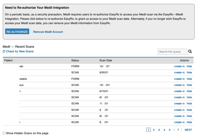Hide the 'stable' FORM row
Image resolution: width=200 pixels, height=138 pixels.
pos(189,79)
